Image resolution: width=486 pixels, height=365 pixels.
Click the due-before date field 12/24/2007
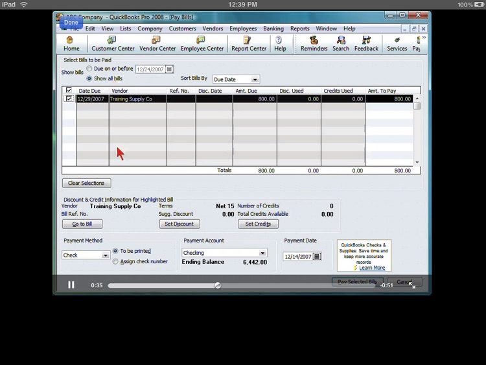[x=150, y=69]
